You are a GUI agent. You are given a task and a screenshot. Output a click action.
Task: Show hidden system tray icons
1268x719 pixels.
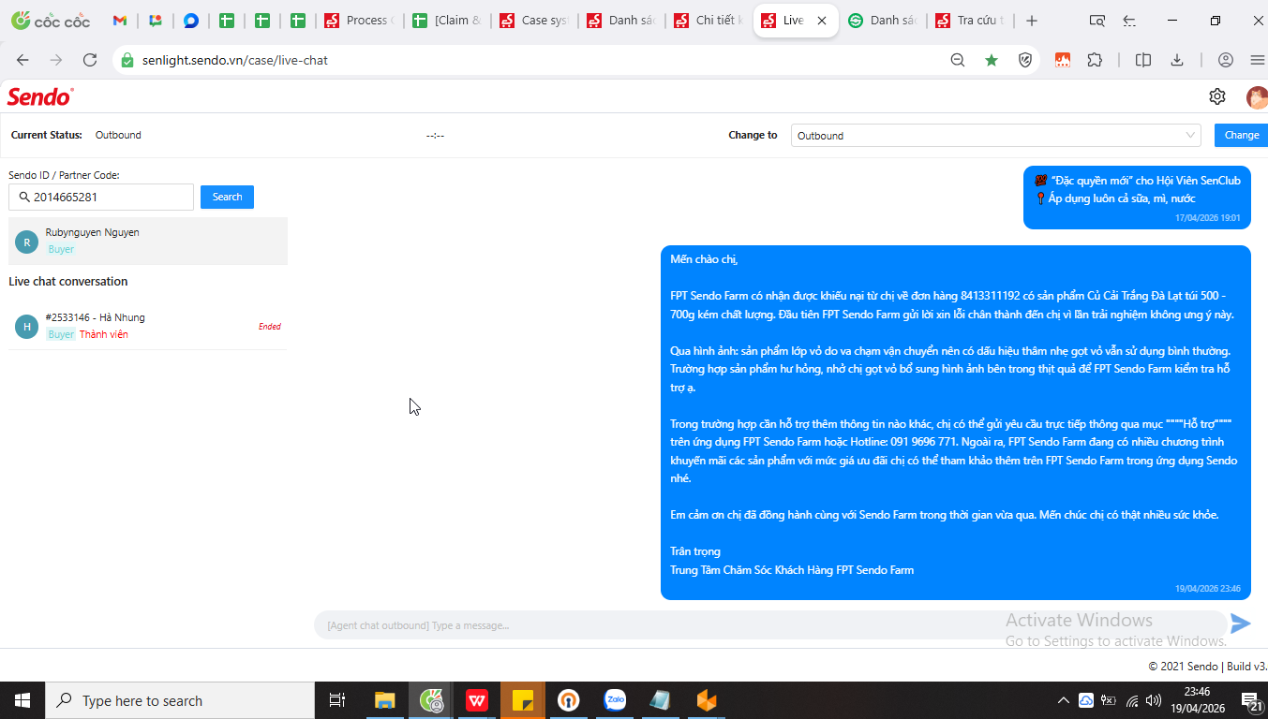point(1064,700)
